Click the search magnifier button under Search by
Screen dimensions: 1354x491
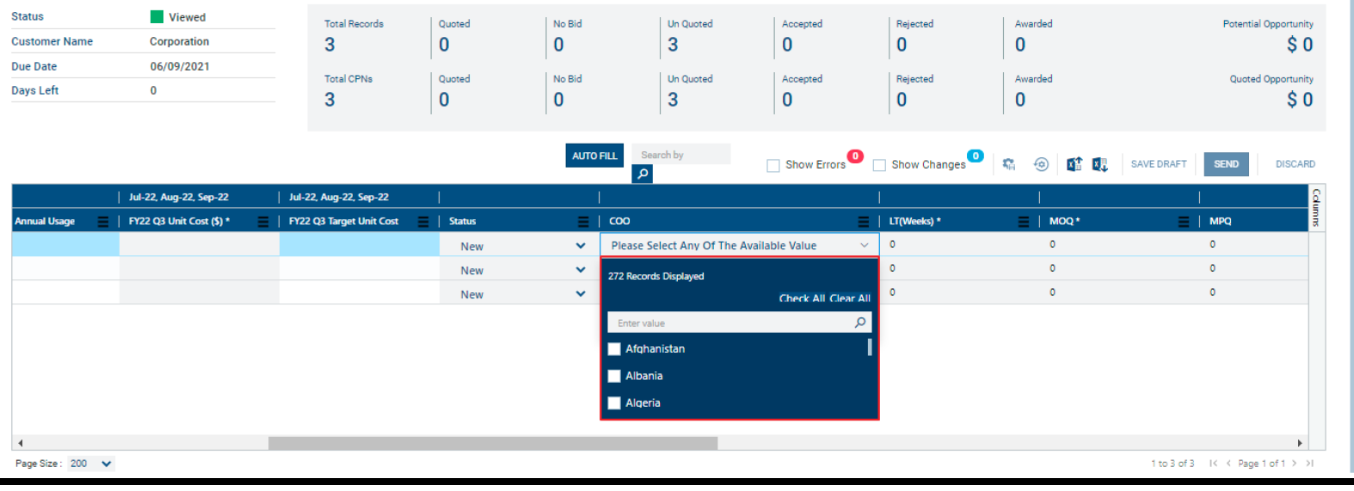[643, 174]
